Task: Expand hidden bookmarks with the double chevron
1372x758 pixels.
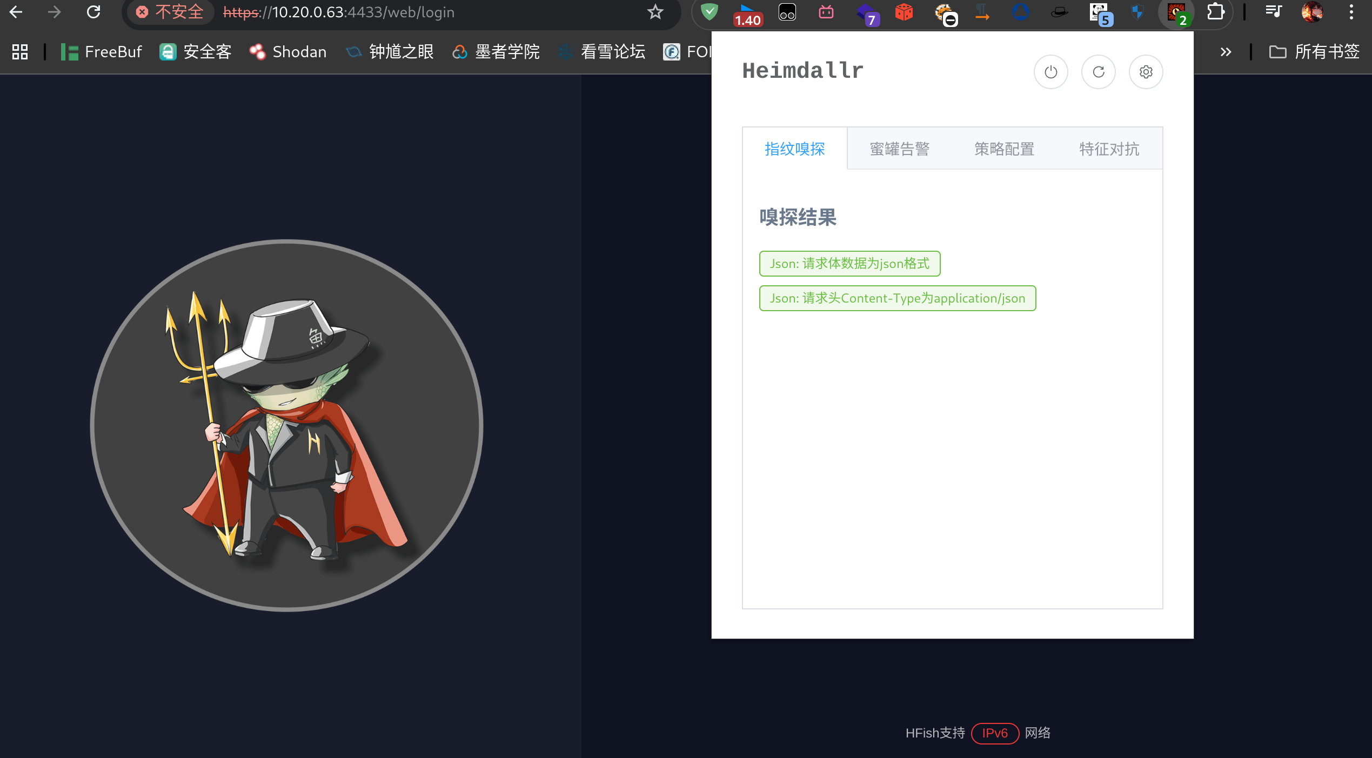Action: click(x=1225, y=52)
